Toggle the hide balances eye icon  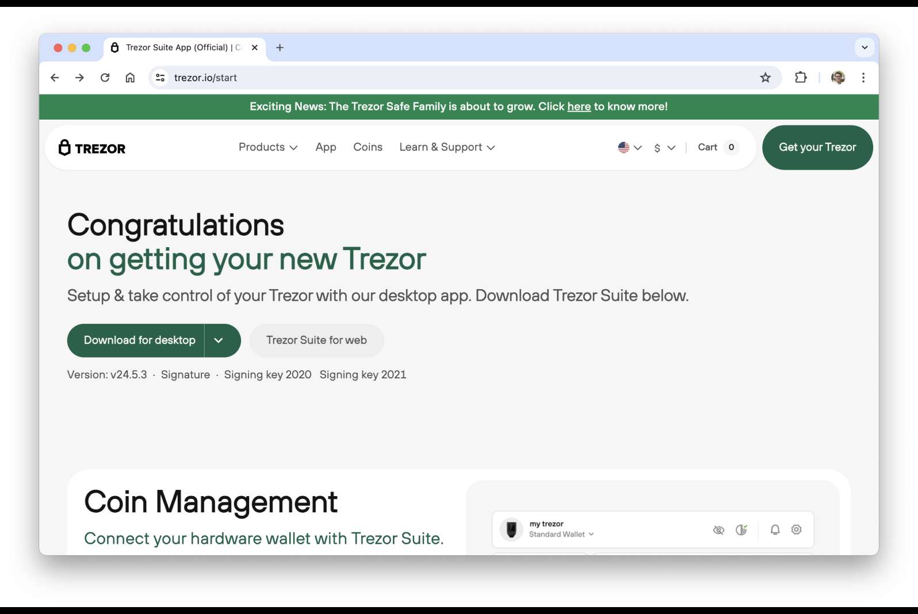[x=718, y=529]
